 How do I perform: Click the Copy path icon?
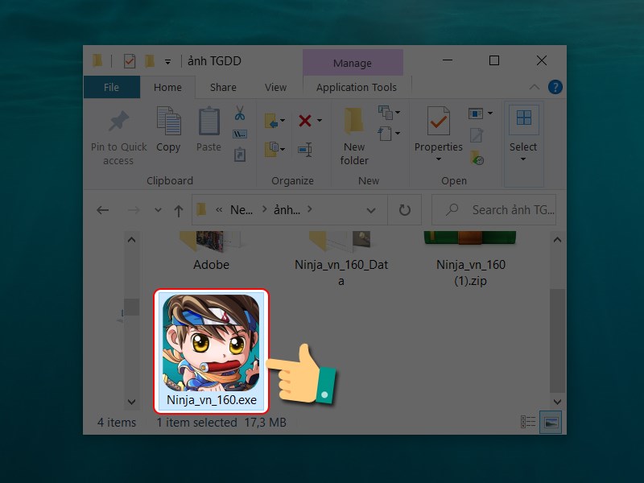240,134
